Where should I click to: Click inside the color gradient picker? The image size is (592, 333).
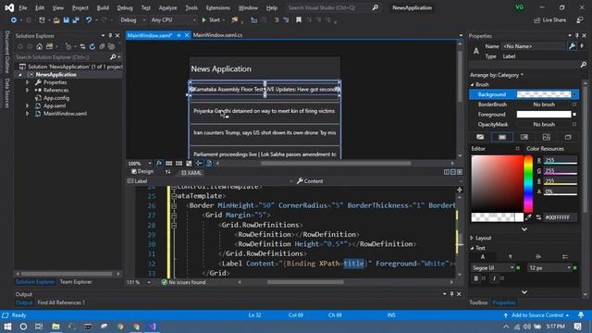coord(497,183)
